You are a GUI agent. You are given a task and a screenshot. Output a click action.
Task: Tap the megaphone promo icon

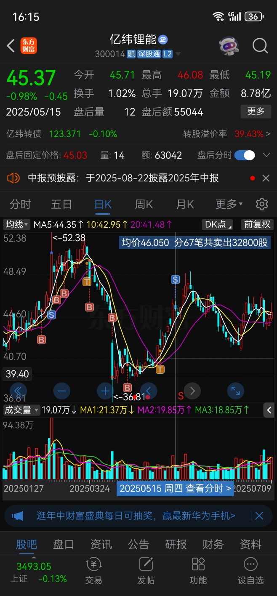17,516
